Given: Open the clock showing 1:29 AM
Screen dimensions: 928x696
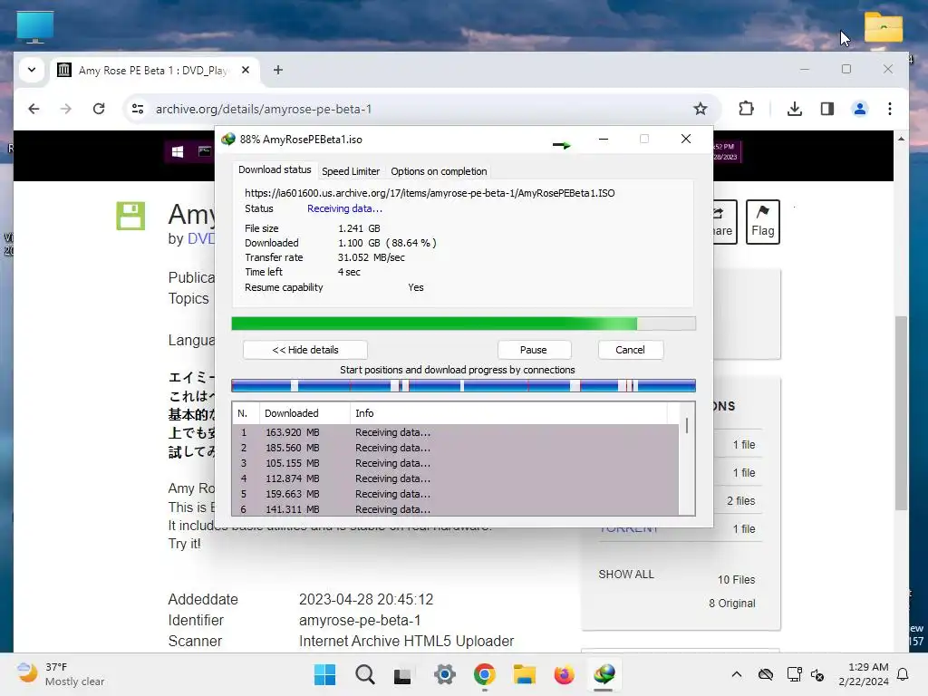Looking at the screenshot, I should (x=864, y=674).
